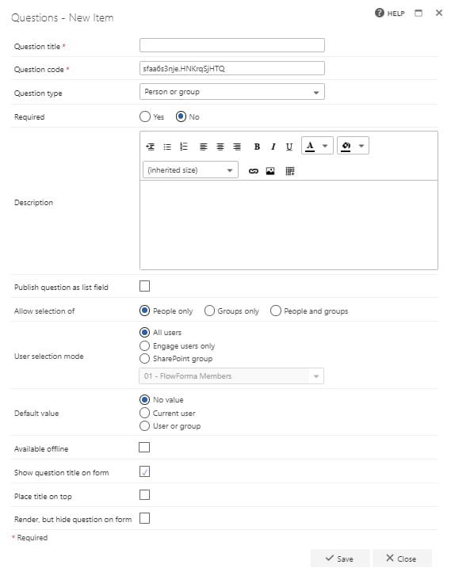Click the Question title input field
The width and height of the screenshot is (451, 572).
pos(232,45)
